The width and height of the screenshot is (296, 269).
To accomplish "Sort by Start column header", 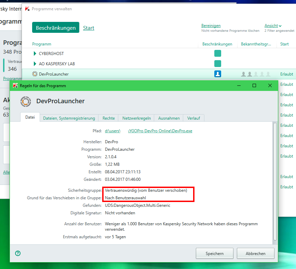I will coord(284,44).
